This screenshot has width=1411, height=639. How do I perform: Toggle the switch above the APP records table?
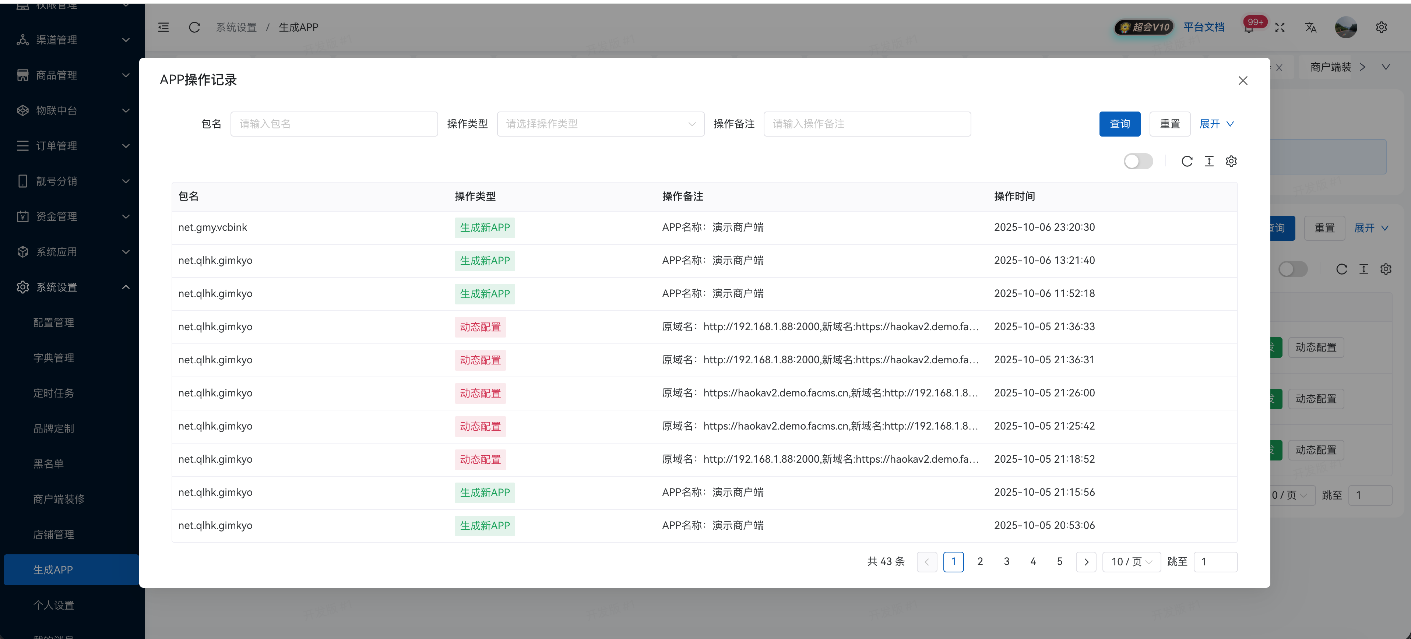(x=1138, y=162)
